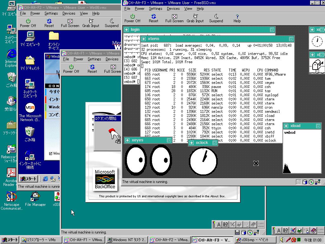Open the Settings menu in the Ctl-Alt-F1 VMware window
Screen dimensions: 325x244
[94, 59]
